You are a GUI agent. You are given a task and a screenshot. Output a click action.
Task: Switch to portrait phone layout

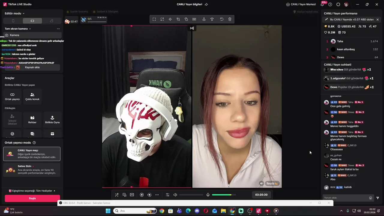coord(13,21)
